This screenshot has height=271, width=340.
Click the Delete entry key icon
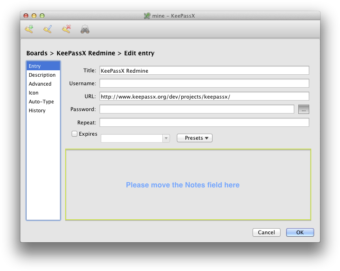[x=66, y=29]
